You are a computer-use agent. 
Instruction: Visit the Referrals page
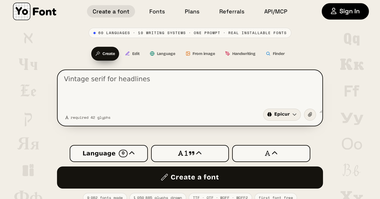(232, 11)
